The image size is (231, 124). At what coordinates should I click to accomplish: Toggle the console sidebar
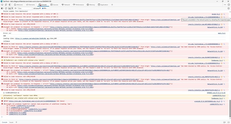pyautogui.click(x=2, y=8)
